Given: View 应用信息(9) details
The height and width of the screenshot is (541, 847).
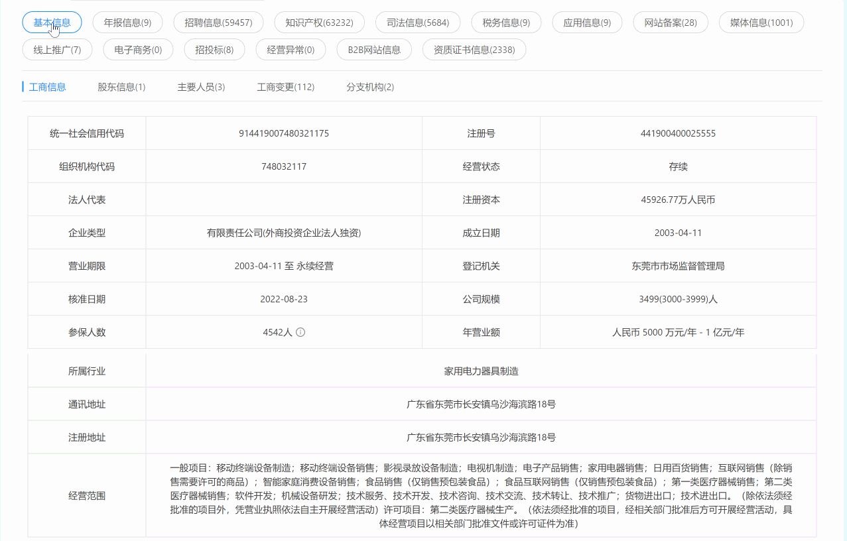Looking at the screenshot, I should [586, 22].
